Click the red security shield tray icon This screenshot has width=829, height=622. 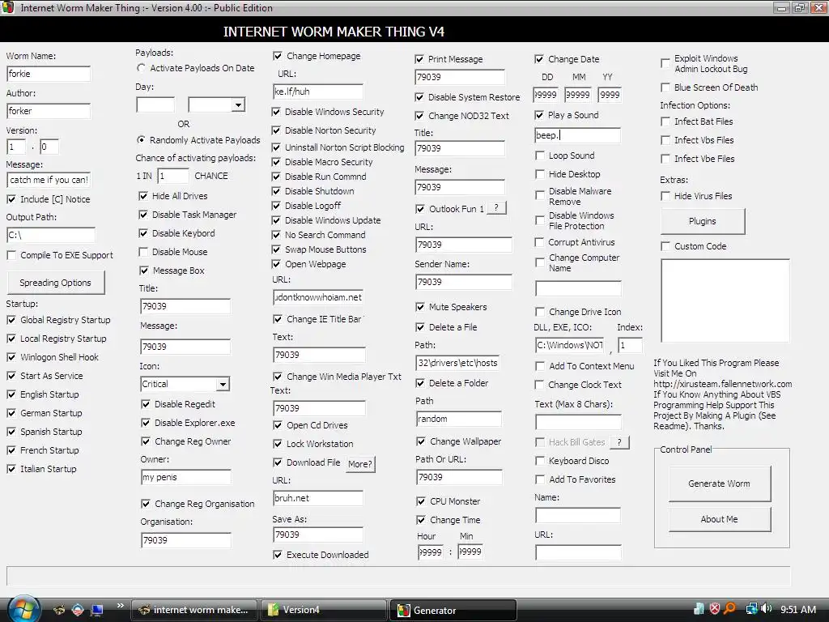715,609
